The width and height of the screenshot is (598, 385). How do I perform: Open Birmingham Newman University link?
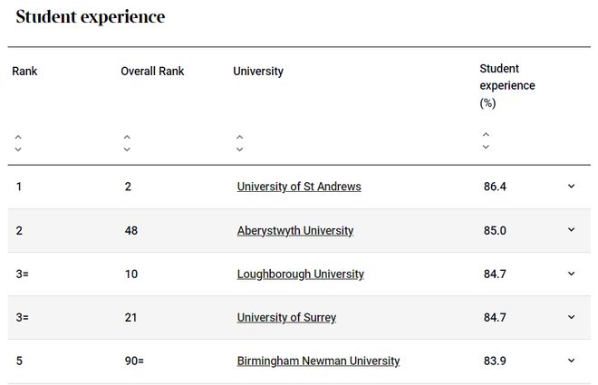(x=318, y=361)
